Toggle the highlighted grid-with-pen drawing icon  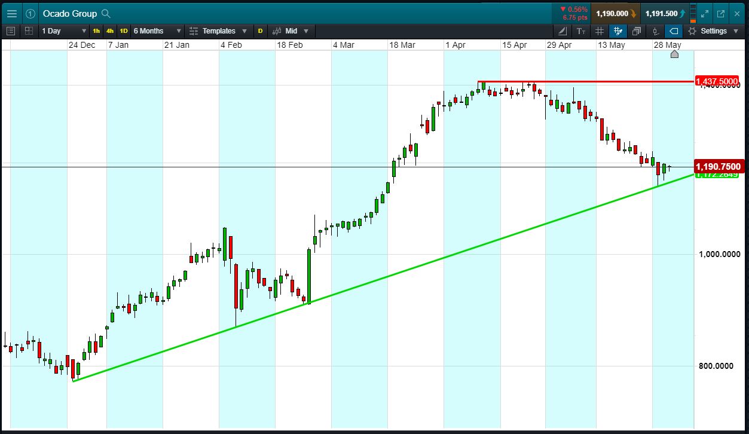618,30
